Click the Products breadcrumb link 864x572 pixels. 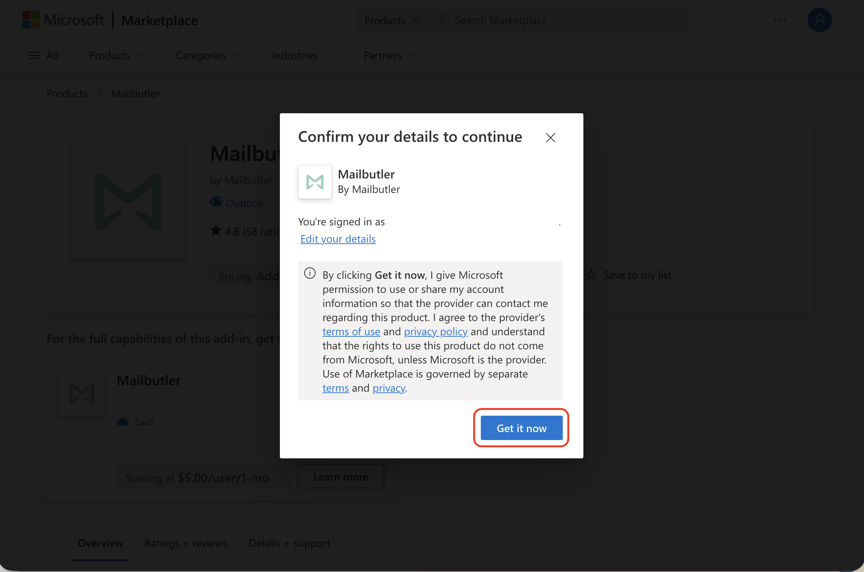point(67,93)
